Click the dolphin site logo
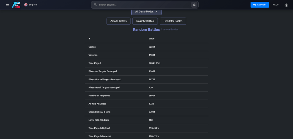Image resolution: width=293 pixels, height=139 pixels. tap(16, 5)
